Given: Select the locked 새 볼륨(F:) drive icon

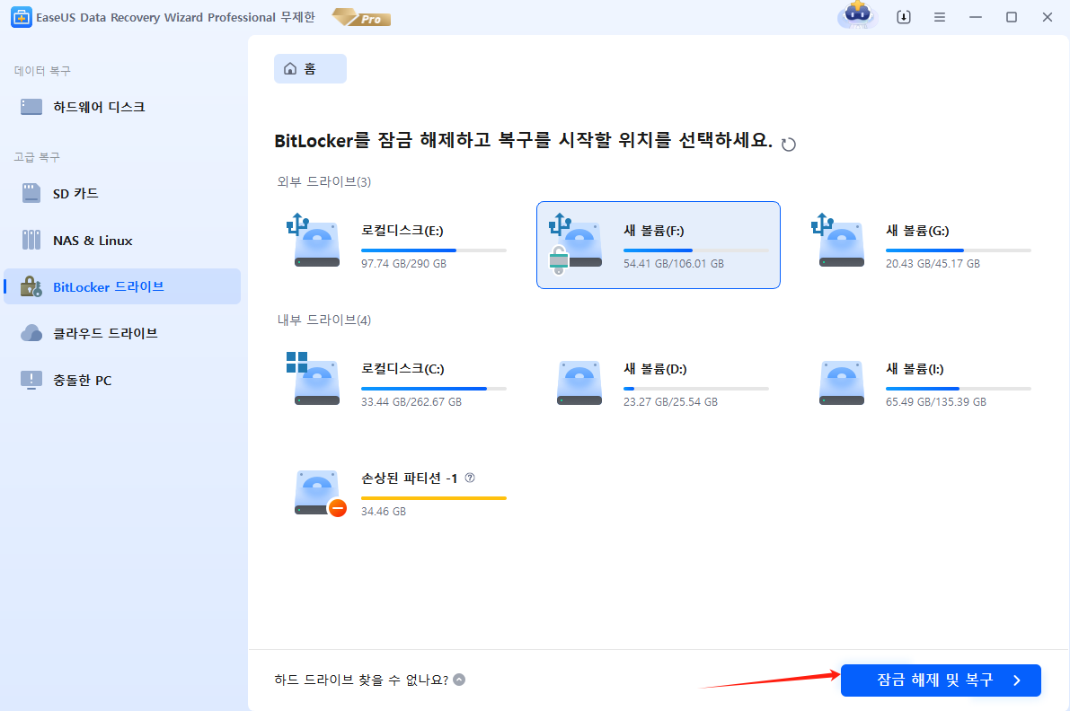Looking at the screenshot, I should tap(575, 242).
